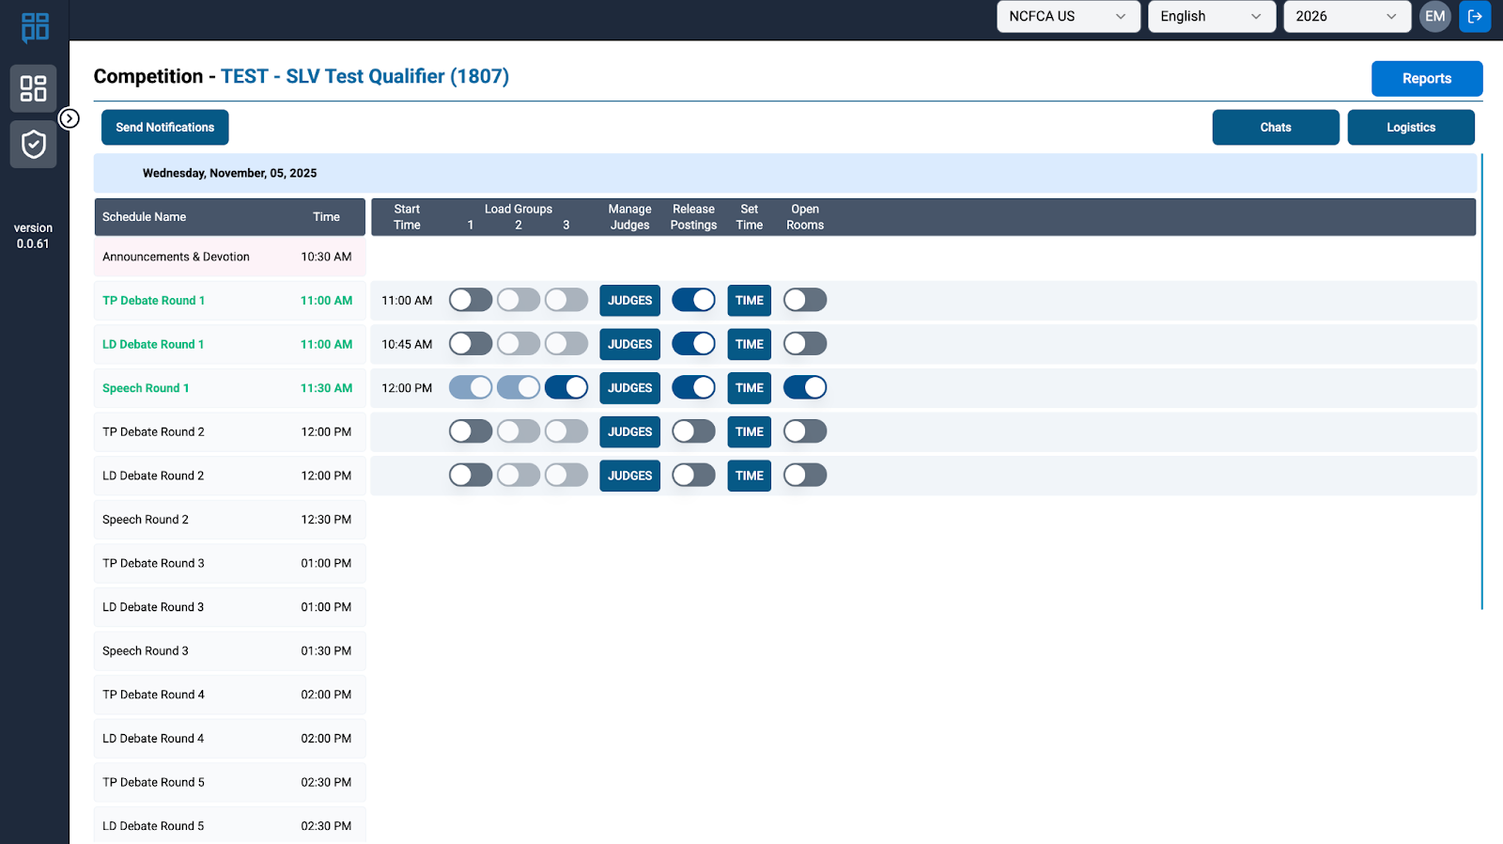Turn off Open Rooms for Speech Round 1

point(805,388)
